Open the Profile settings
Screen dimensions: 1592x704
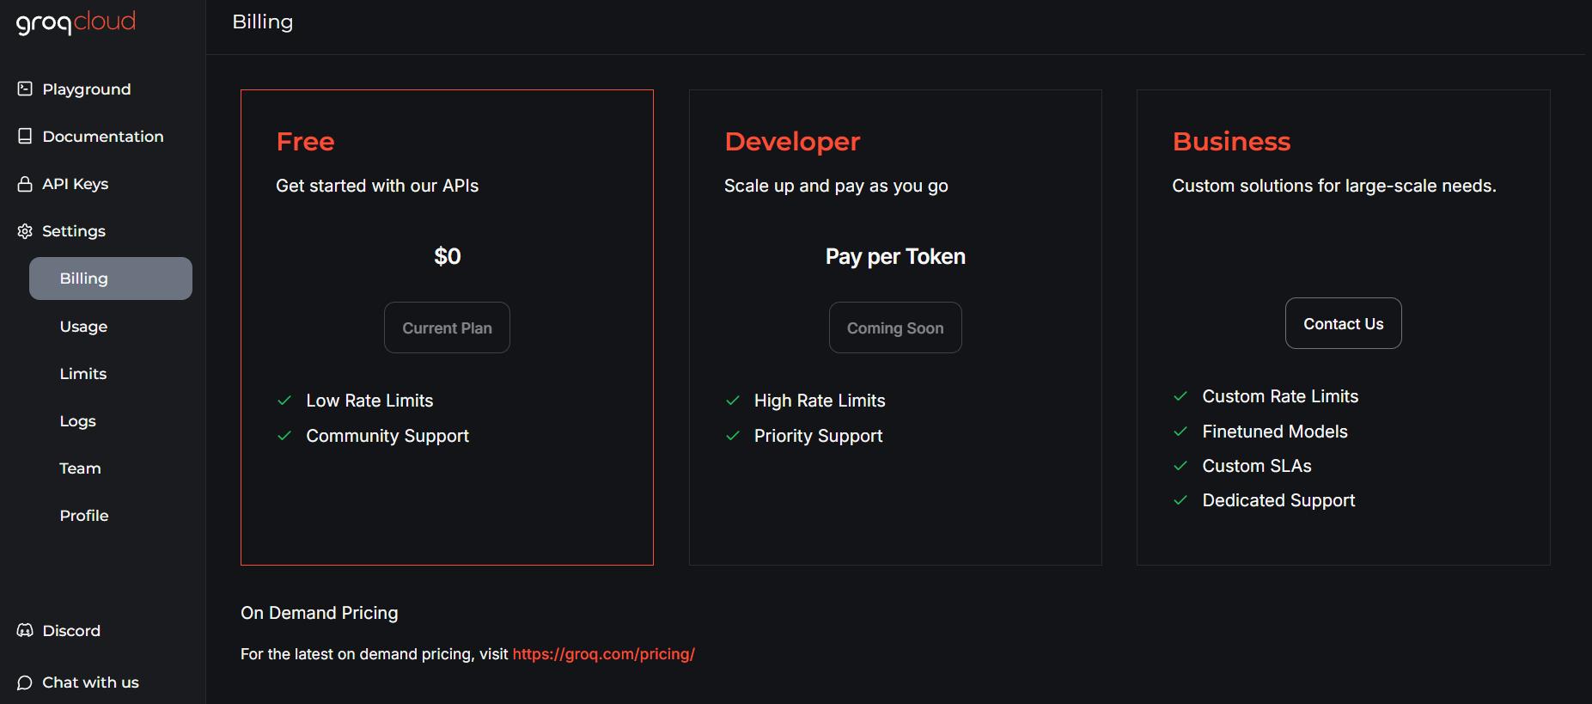(84, 516)
